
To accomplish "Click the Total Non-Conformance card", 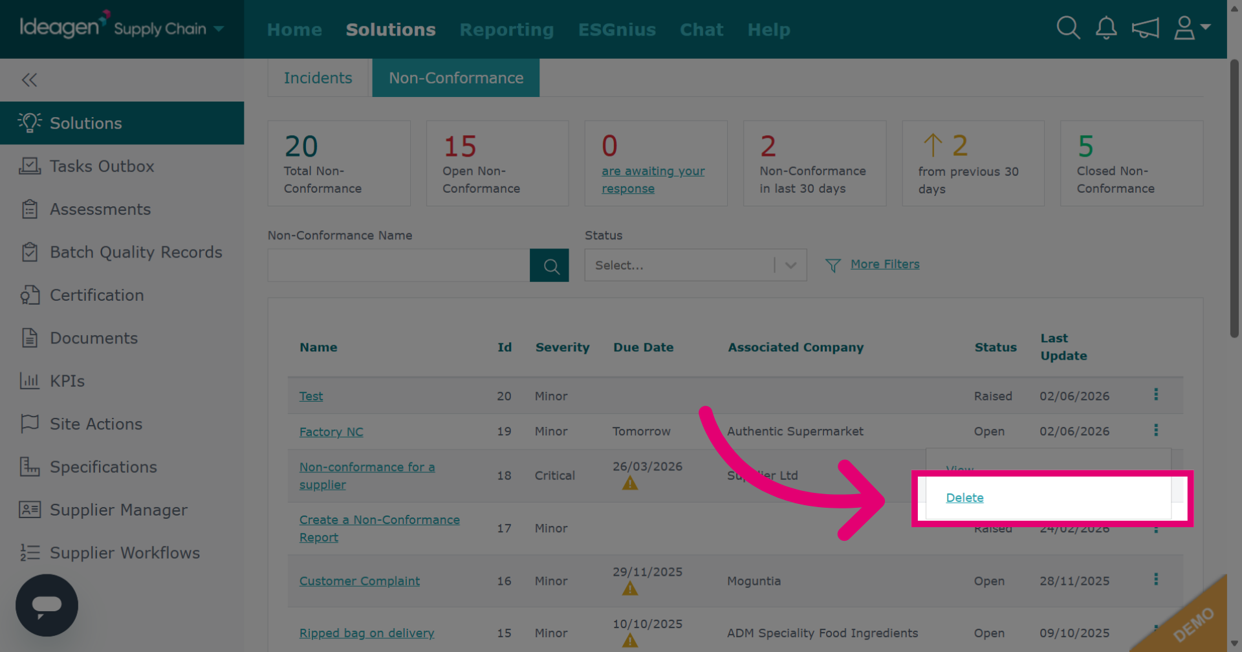I will (x=339, y=164).
